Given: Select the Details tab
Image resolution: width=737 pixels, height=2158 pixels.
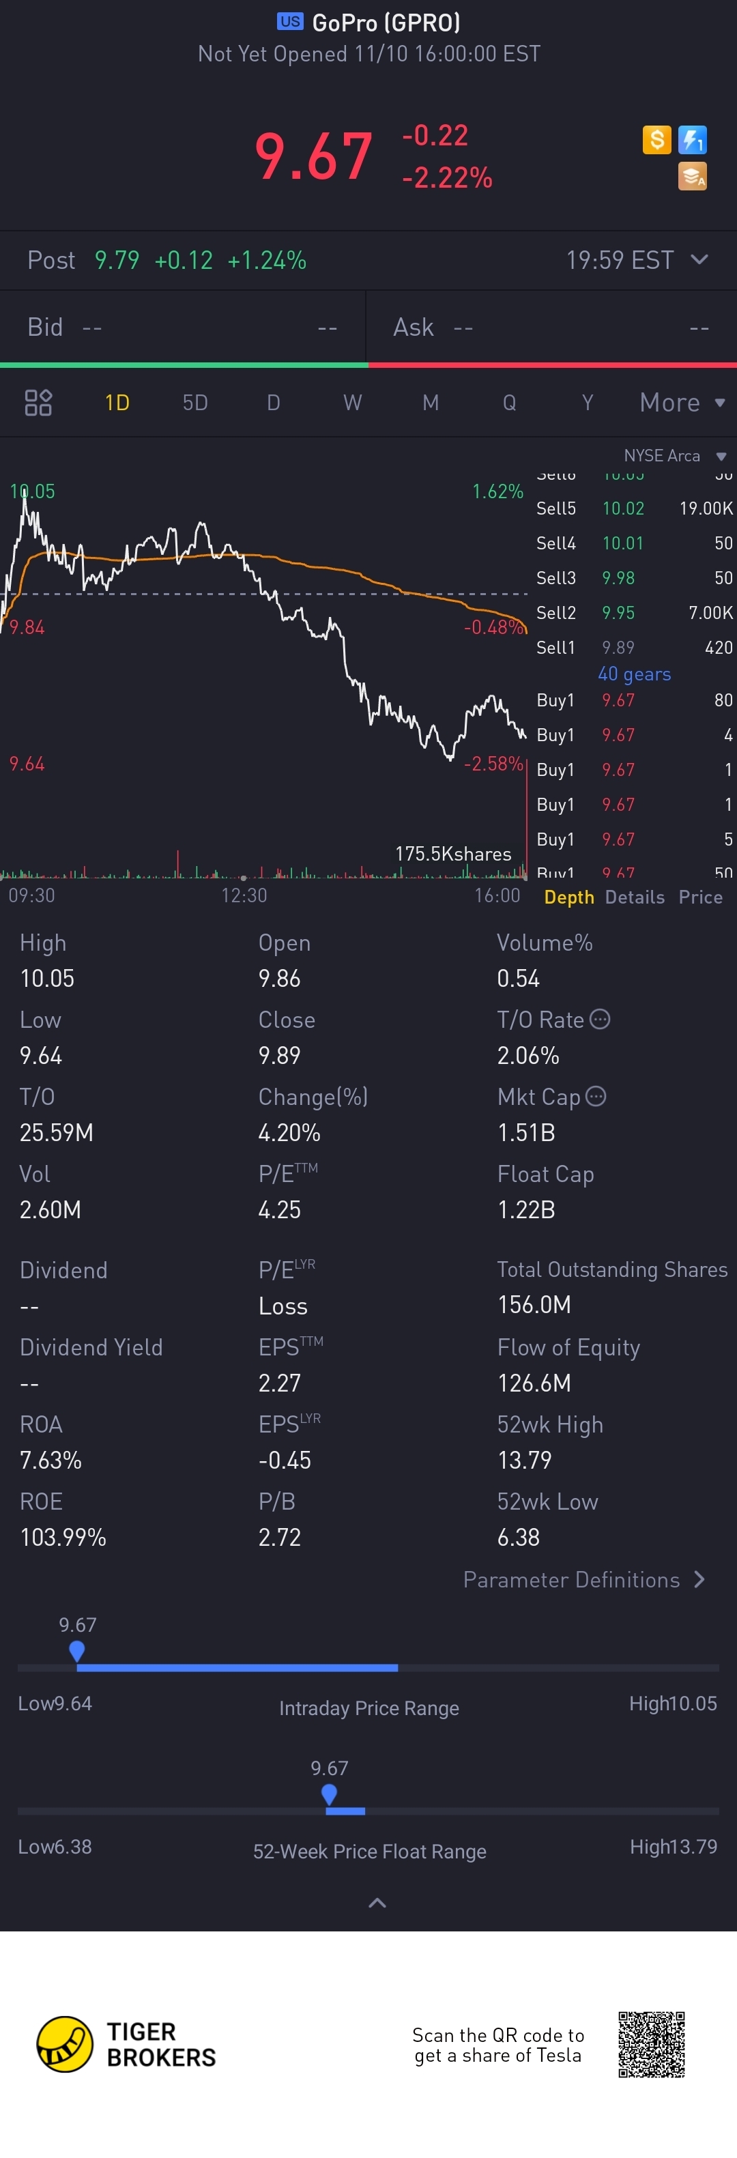Looking at the screenshot, I should [635, 897].
